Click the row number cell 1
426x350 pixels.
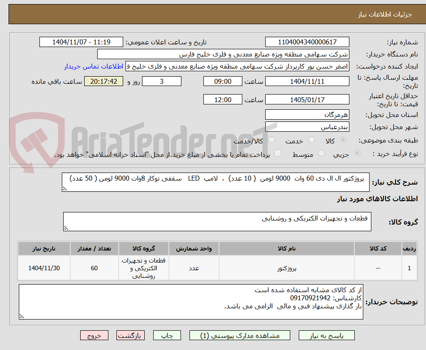409,268
